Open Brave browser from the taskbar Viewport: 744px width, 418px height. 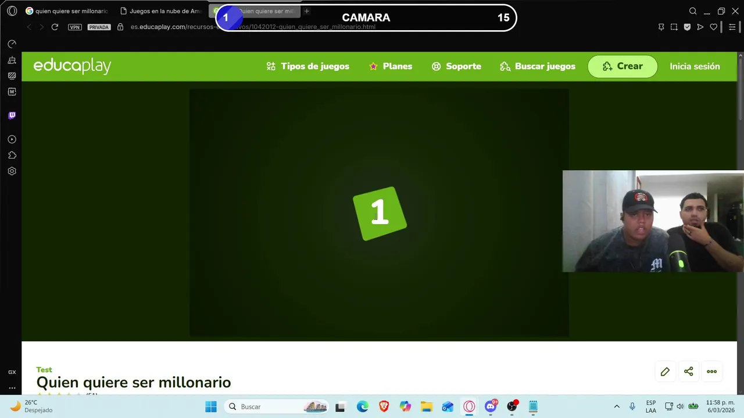coord(384,406)
